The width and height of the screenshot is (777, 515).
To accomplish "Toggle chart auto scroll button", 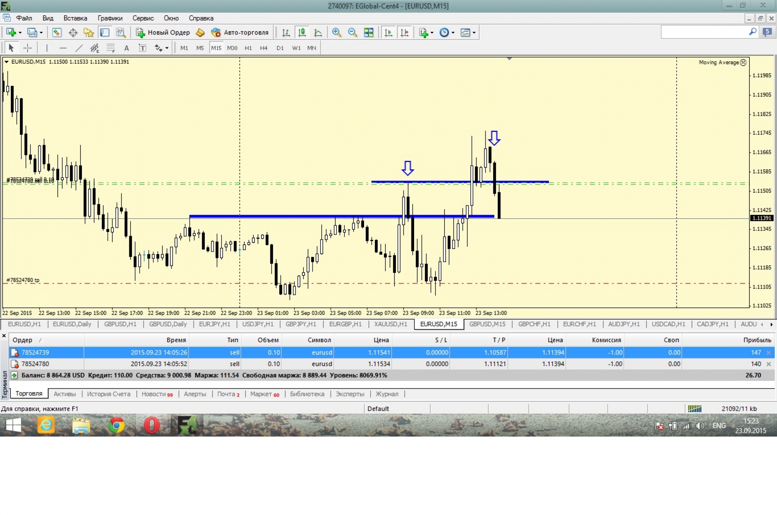I will (x=388, y=33).
